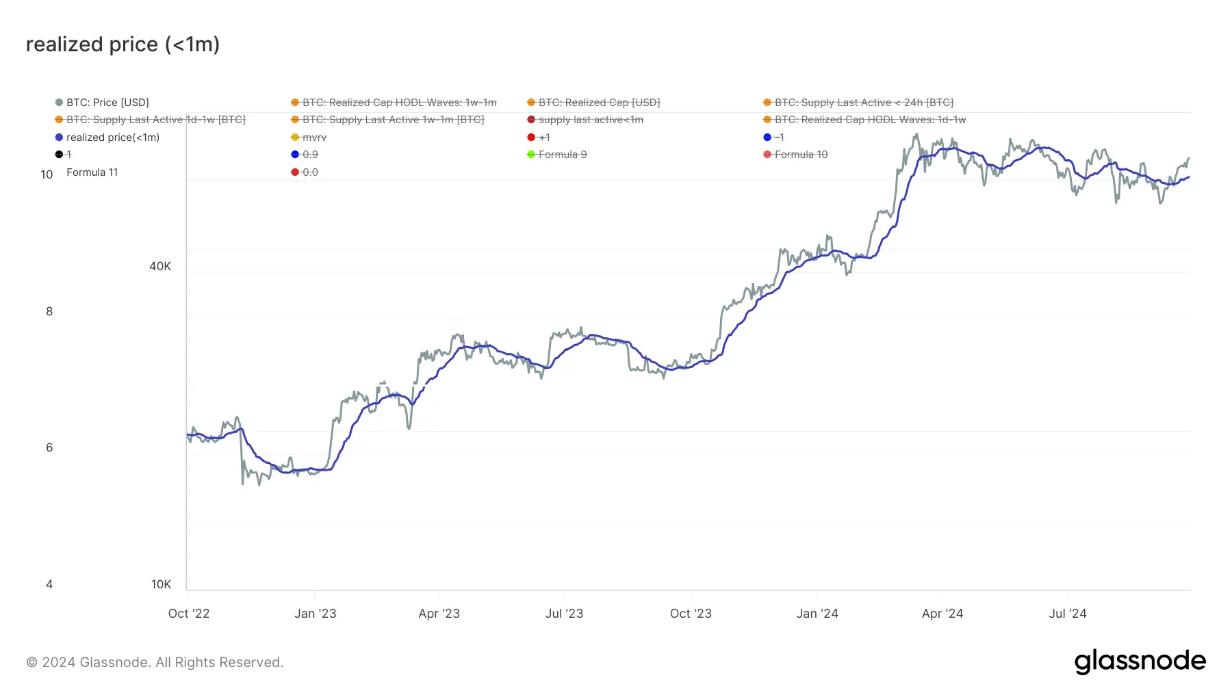Click the red +1 legend dot
The width and height of the screenshot is (1232, 693).
pos(531,138)
